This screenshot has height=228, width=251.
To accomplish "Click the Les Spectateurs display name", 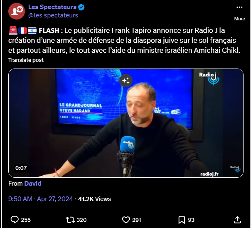I will click(x=52, y=7).
